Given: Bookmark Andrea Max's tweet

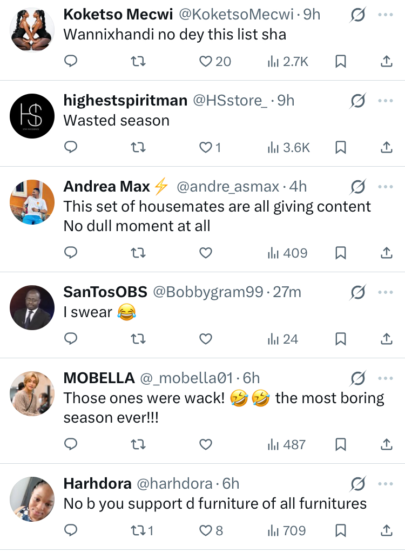Looking at the screenshot, I should [x=341, y=253].
